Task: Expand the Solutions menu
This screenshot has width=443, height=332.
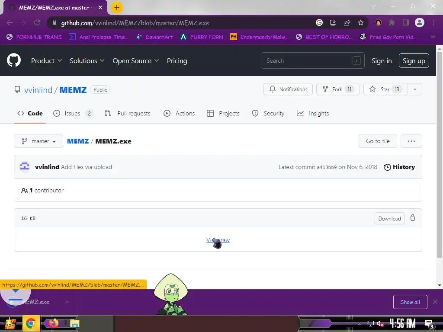Action: (87, 61)
